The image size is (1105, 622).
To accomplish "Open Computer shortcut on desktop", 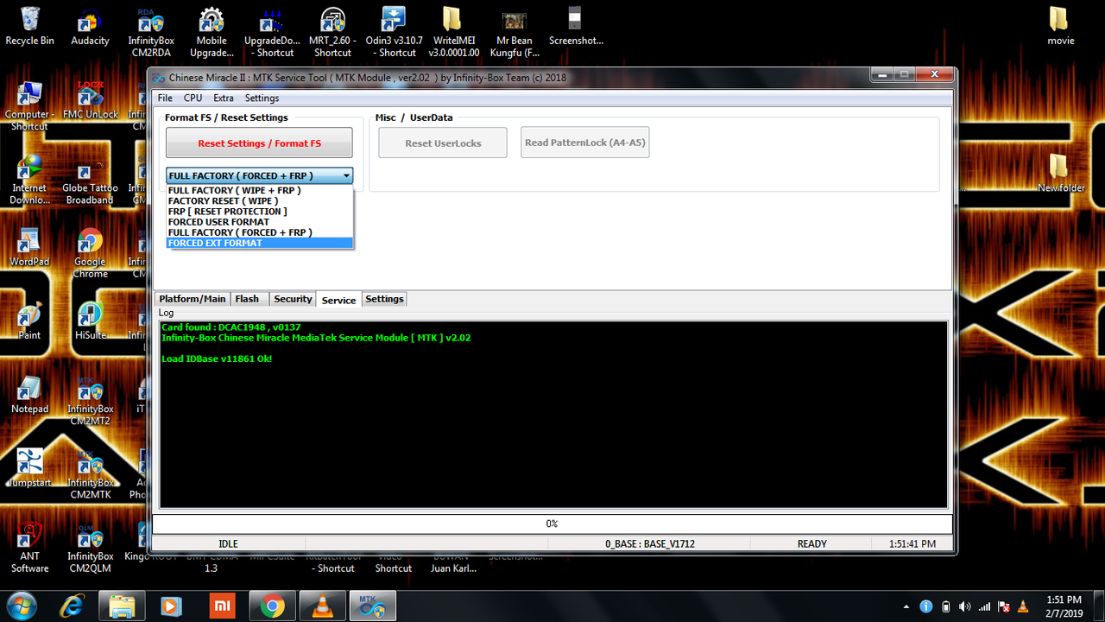I will pos(29,105).
